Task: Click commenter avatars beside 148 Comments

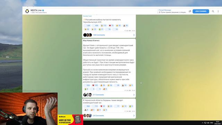Action: click(87, 35)
